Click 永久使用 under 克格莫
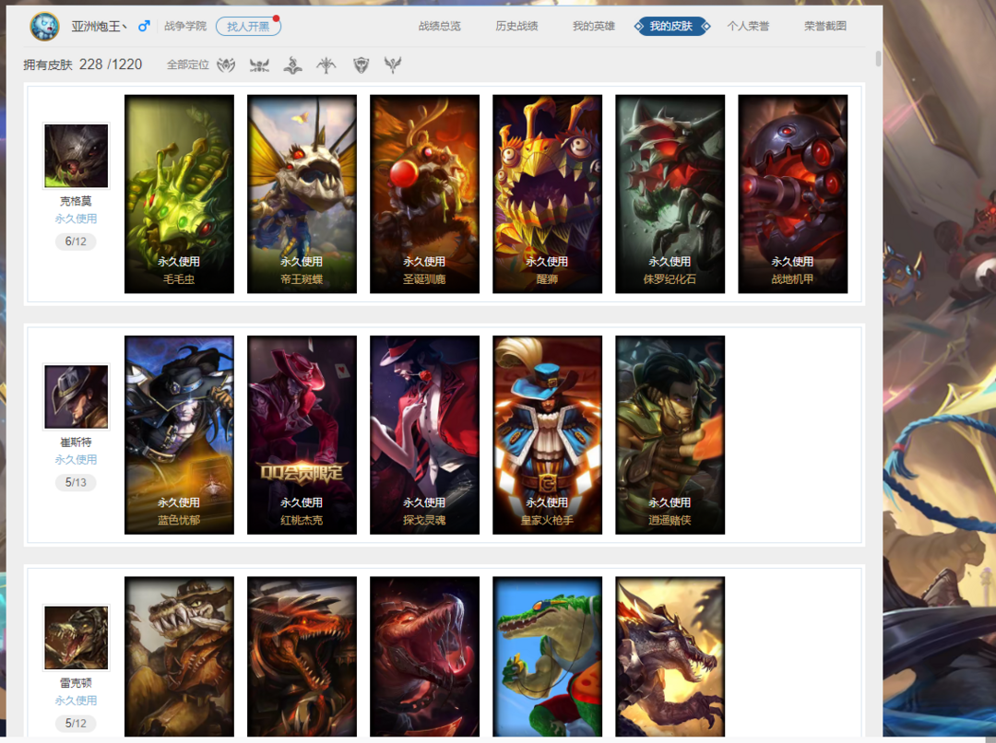Viewport: 996px width, 743px height. coord(76,219)
